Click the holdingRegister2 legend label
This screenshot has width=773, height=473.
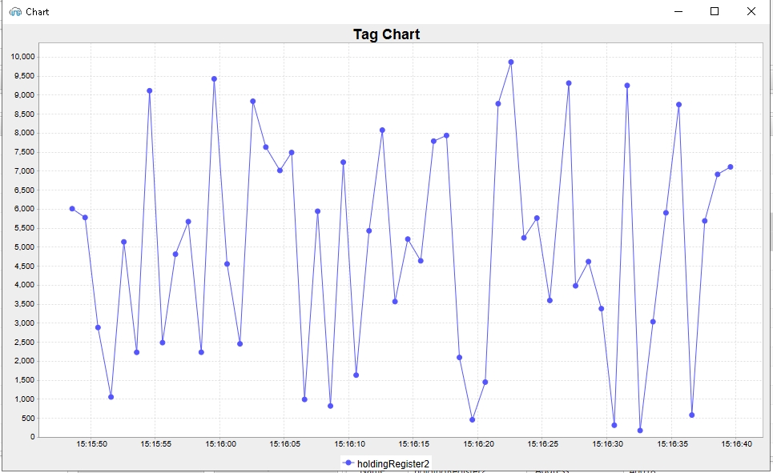coord(393,463)
